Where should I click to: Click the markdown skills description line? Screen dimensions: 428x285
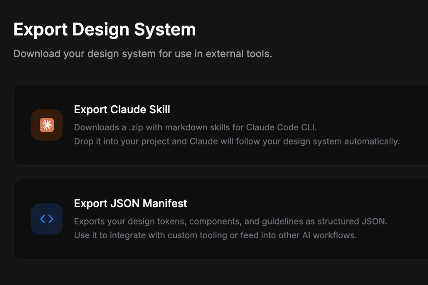point(195,127)
